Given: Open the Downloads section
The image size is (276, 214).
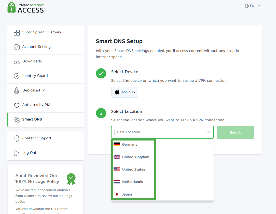Looking at the screenshot, I should tap(46, 62).
